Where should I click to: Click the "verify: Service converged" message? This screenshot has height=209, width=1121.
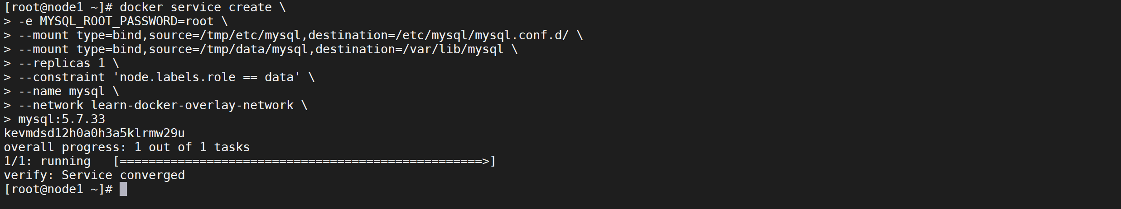pyautogui.click(x=94, y=175)
